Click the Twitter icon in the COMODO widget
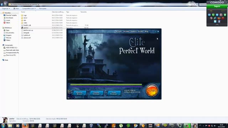 tap(215, 21)
